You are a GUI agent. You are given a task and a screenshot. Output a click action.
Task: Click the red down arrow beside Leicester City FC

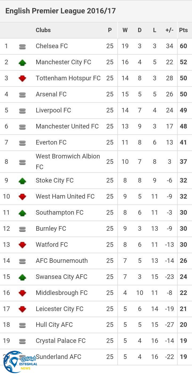[22, 309]
